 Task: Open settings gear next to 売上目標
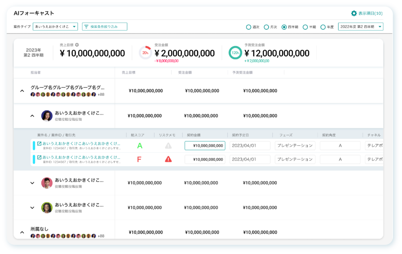click(77, 45)
